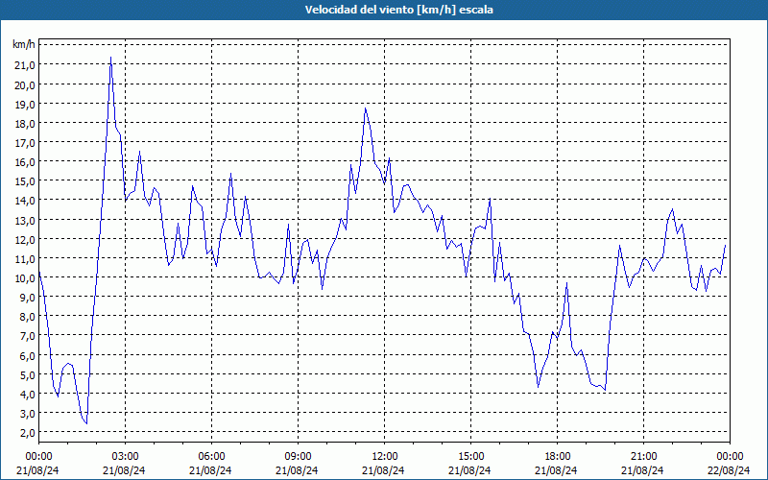Select the 2,0 y-axis value

(x=27, y=433)
